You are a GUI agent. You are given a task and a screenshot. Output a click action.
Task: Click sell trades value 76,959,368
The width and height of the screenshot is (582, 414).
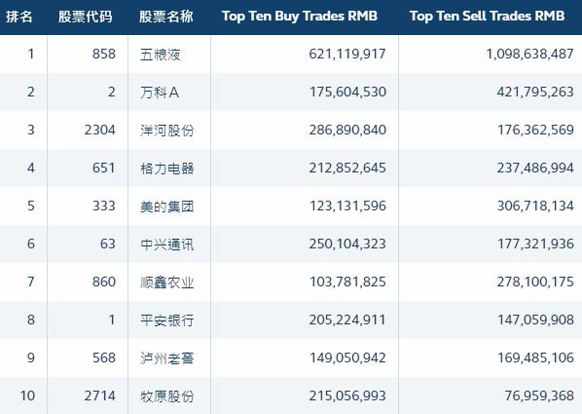(x=539, y=395)
